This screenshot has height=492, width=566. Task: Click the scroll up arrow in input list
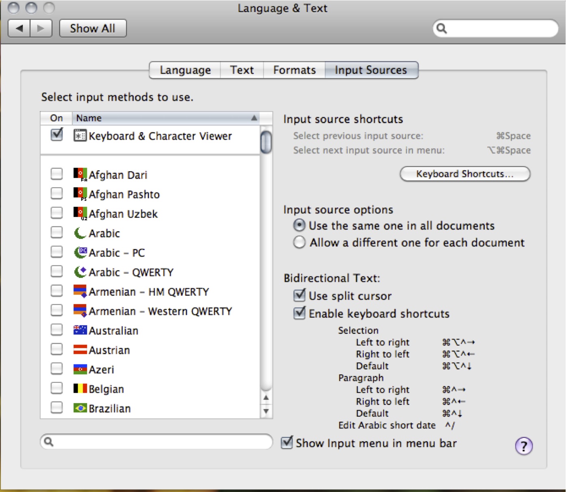click(266, 398)
